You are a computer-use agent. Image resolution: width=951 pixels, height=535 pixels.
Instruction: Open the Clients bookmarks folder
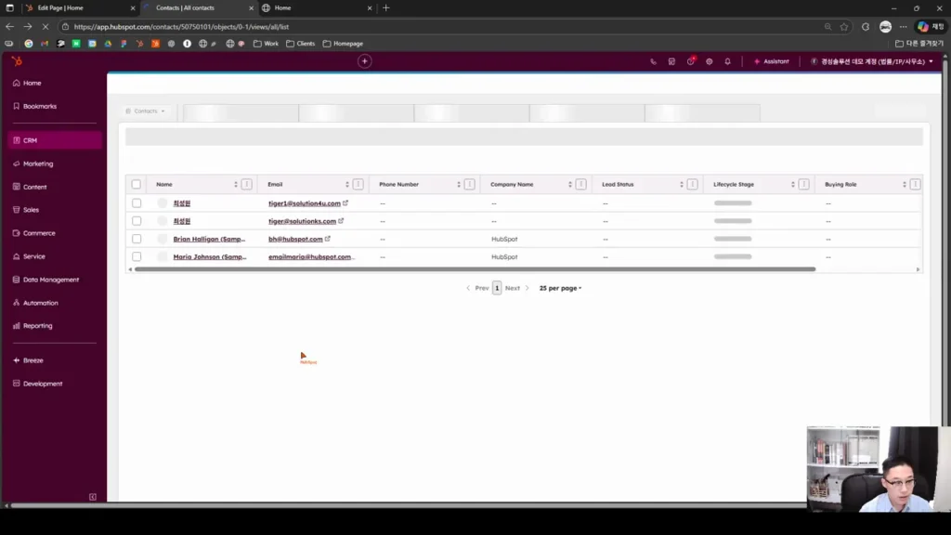(300, 44)
